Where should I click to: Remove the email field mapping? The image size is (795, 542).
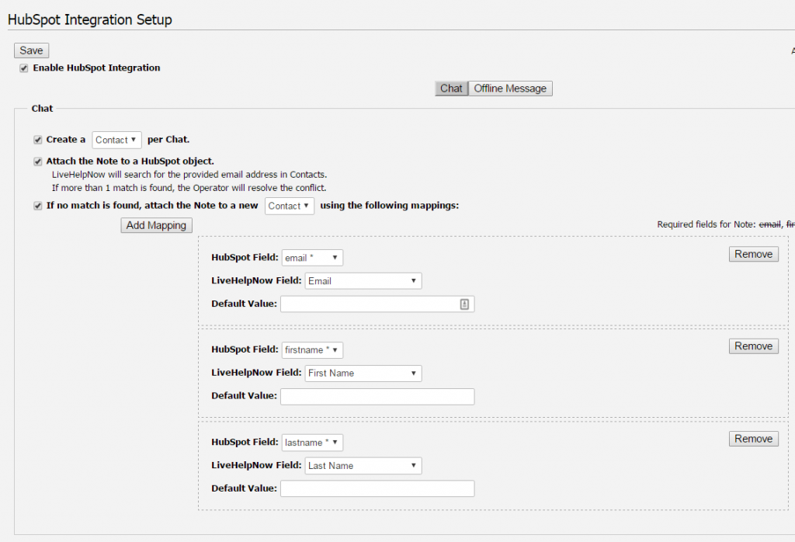click(753, 254)
